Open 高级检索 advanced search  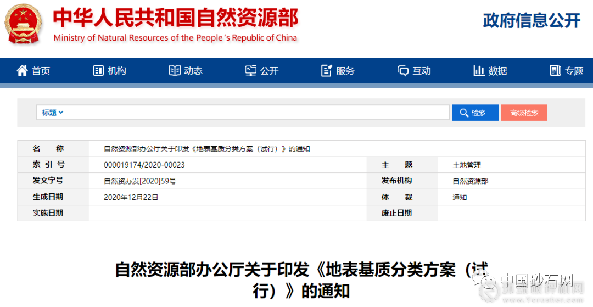(x=524, y=113)
